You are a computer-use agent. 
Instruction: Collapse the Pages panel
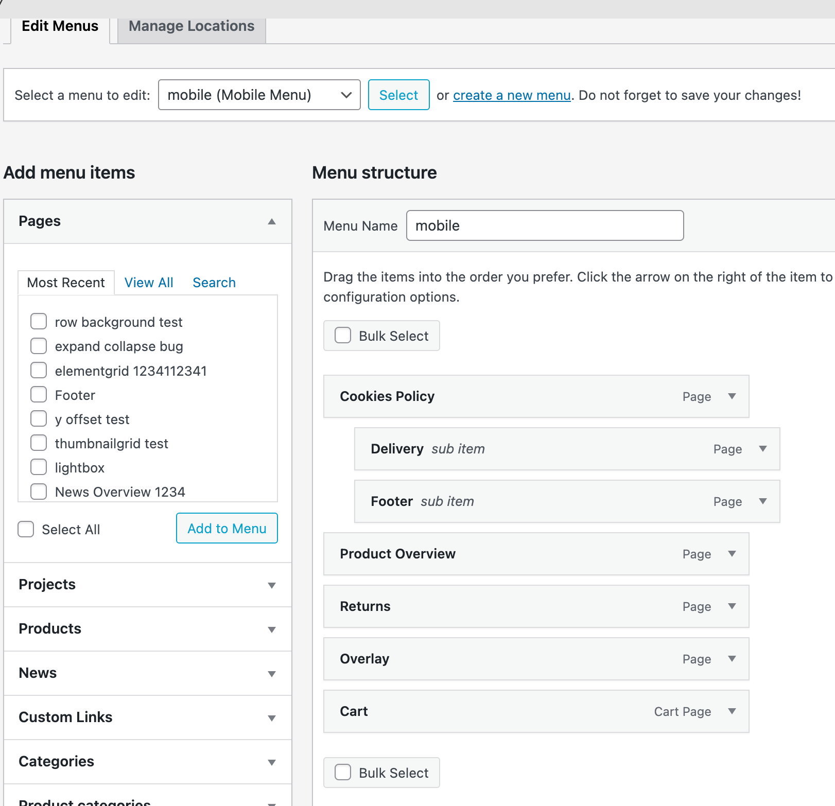(x=272, y=222)
